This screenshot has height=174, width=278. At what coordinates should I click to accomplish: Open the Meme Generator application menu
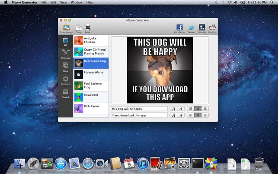coord(25,2)
